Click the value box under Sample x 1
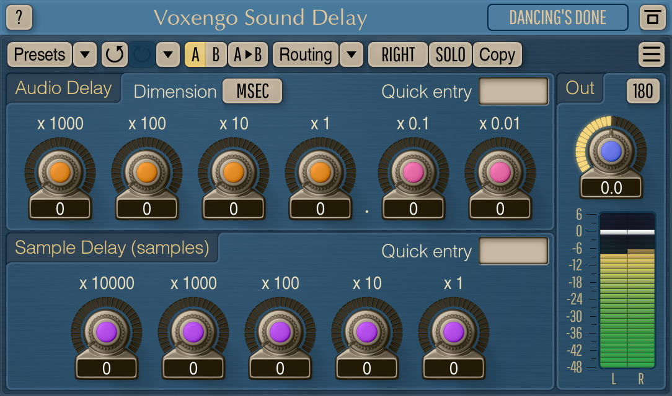 click(453, 369)
